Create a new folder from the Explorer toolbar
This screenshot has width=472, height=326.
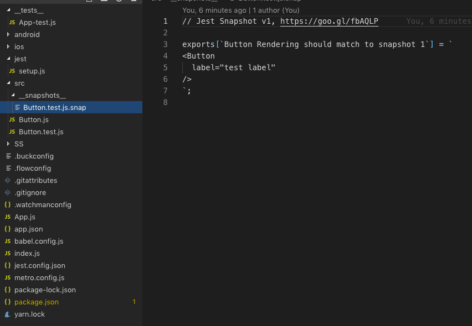104,2
